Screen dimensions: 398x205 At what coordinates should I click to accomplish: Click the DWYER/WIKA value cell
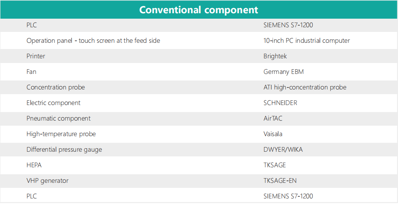[x=283, y=149]
